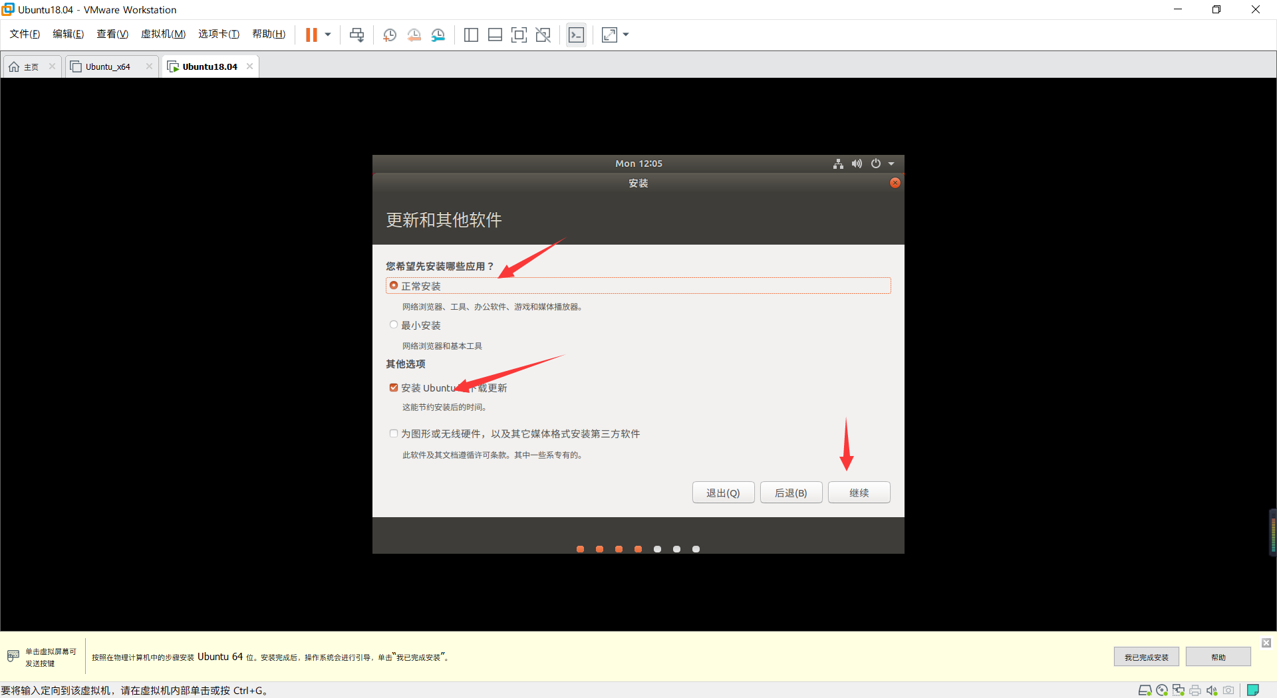Open the 选项卡(T) menu
Screen dimensions: 1277x698
click(x=219, y=34)
